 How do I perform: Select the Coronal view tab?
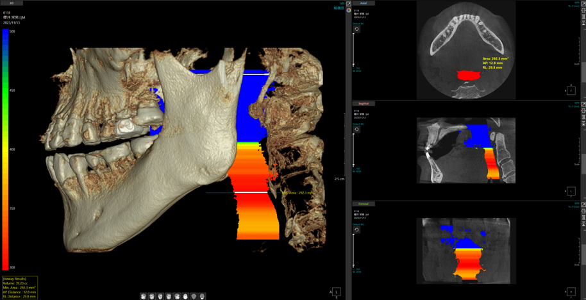click(x=363, y=204)
